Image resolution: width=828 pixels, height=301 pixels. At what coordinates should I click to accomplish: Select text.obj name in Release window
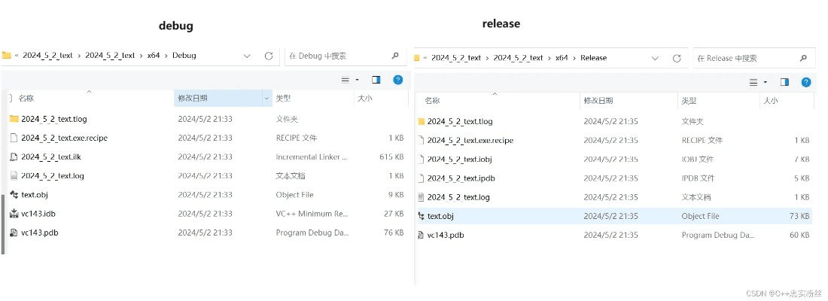pyautogui.click(x=440, y=216)
